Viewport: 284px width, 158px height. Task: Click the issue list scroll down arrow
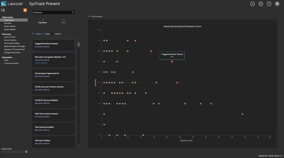[x=79, y=147]
